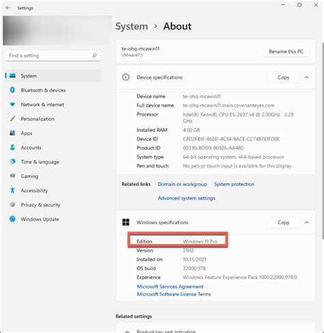This screenshot has height=333, width=324.
Task: Click the OS build value 22000.978
Action: click(x=194, y=268)
